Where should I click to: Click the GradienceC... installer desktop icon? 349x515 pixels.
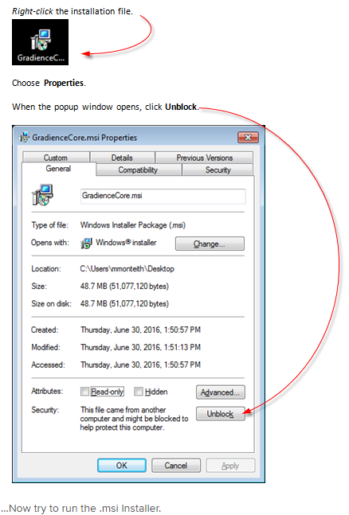pyautogui.click(x=40, y=42)
